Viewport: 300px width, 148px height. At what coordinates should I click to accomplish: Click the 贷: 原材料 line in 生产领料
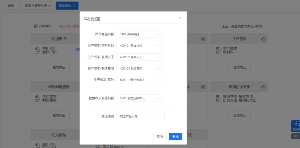pos(225,52)
